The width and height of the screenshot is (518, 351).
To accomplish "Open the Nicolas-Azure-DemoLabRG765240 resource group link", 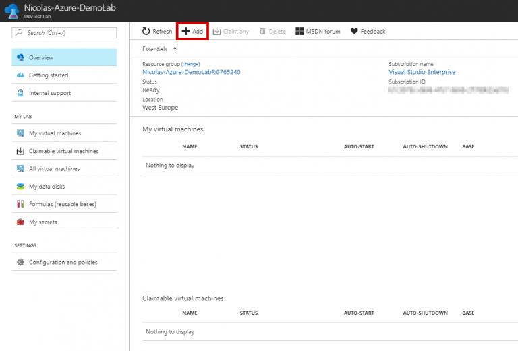I will coord(192,72).
